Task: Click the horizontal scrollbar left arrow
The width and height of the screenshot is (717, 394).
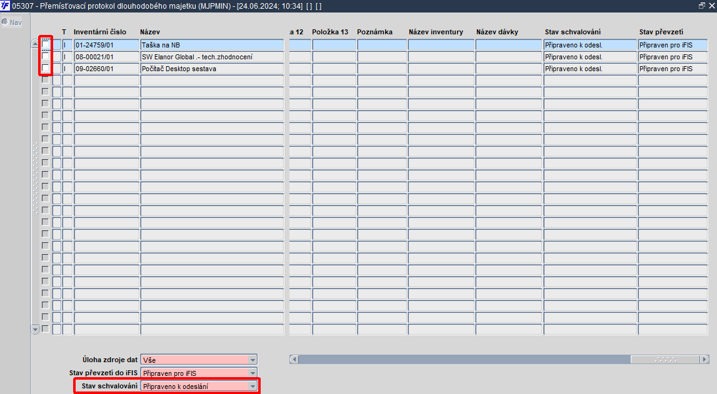Action: pos(294,359)
